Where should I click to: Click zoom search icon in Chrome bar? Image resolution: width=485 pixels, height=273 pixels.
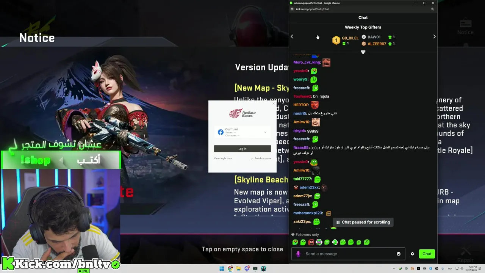pyautogui.click(x=432, y=9)
